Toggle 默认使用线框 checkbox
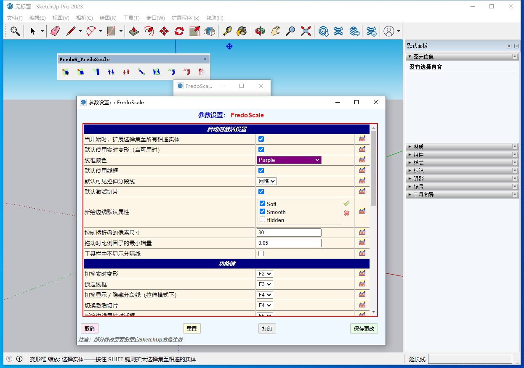524x368 pixels. click(261, 170)
